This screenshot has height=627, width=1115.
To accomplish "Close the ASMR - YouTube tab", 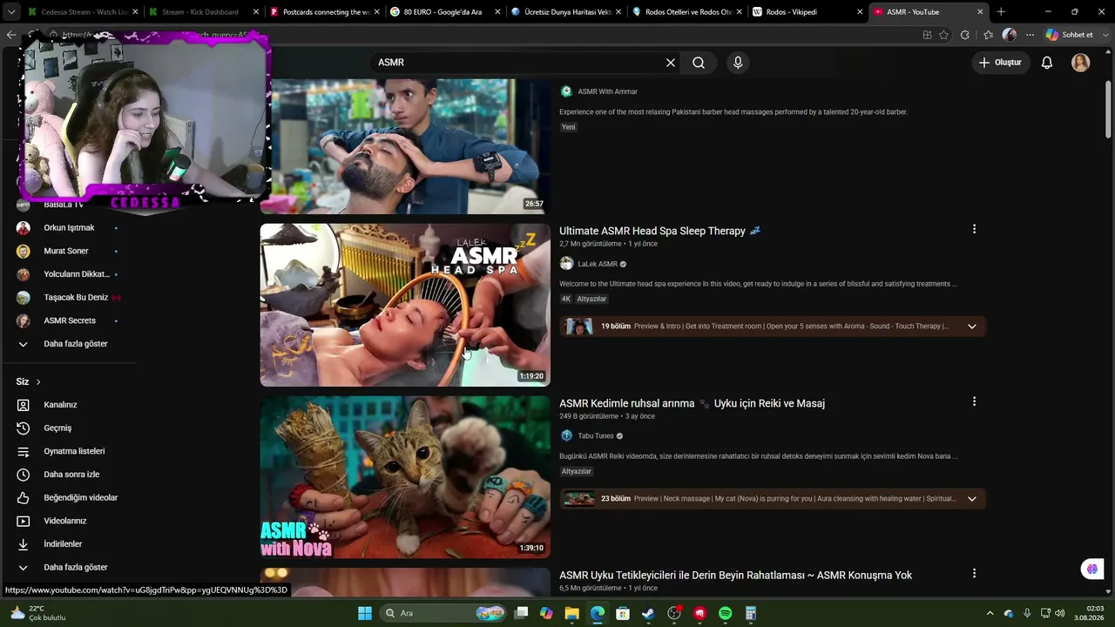I will tap(980, 12).
